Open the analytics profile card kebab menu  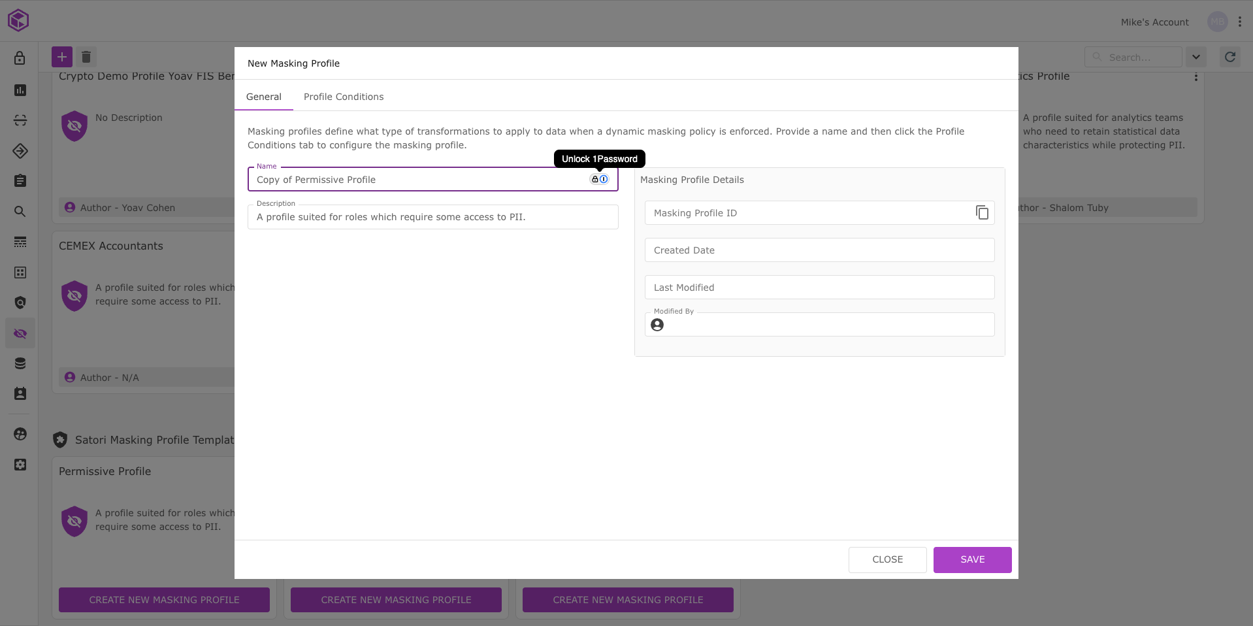[1196, 77]
